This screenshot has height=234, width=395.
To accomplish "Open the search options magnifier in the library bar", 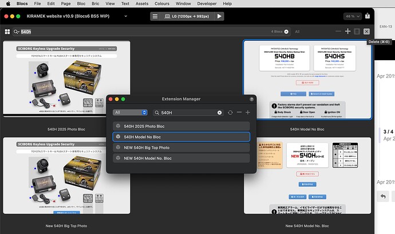I will click(17, 32).
